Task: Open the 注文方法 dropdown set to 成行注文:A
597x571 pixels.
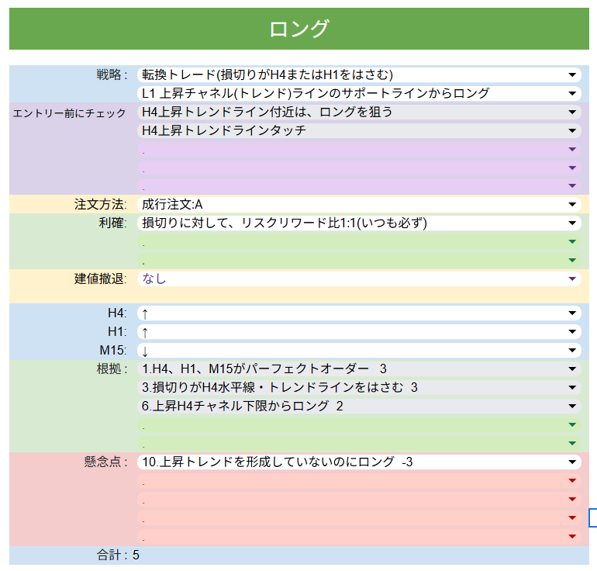Action: (357, 205)
